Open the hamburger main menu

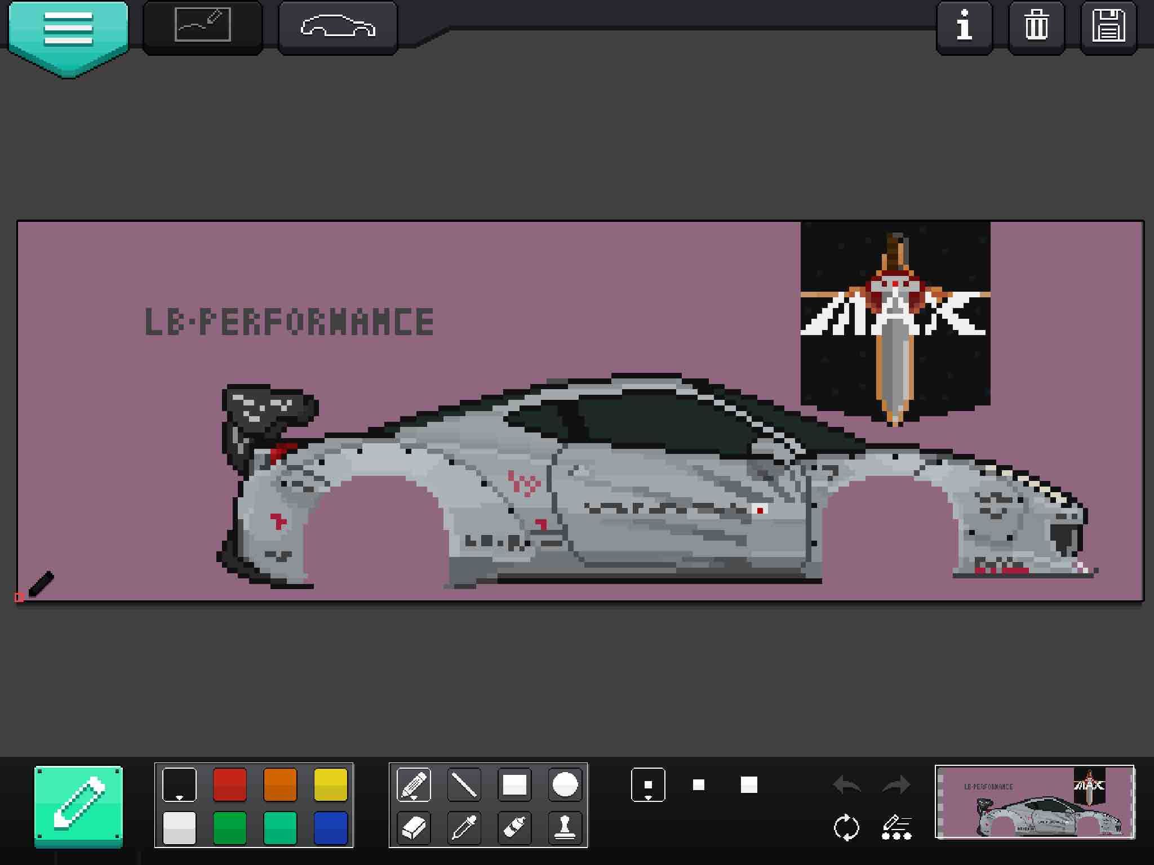tap(68, 38)
